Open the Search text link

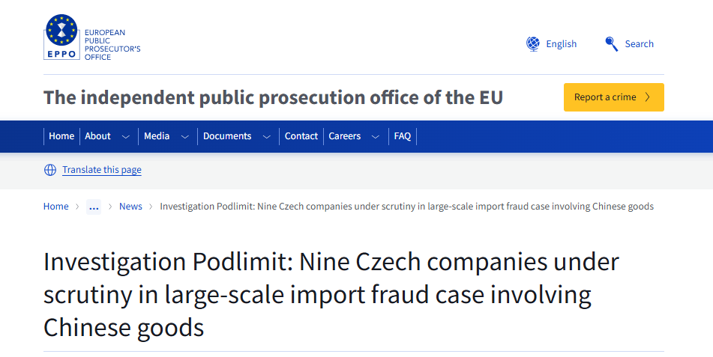click(640, 44)
